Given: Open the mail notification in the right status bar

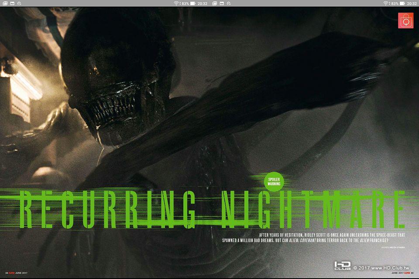Looking at the screenshot, I should tap(214, 3).
